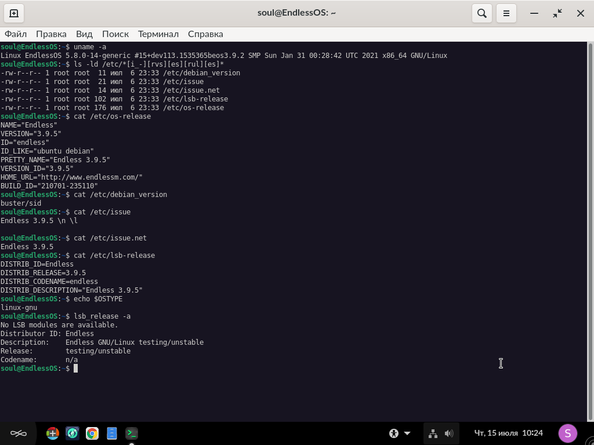Click the line DISTRIB_DESCRIPTION="Endless 3.9.5"

pos(71,291)
